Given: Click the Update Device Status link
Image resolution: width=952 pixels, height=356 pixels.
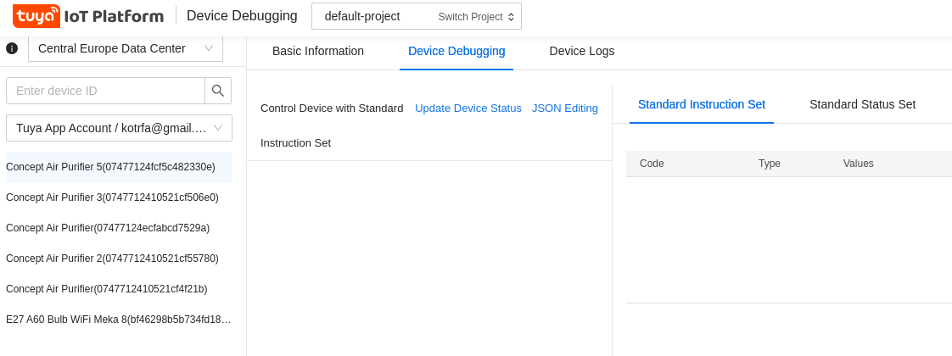Looking at the screenshot, I should click(x=468, y=108).
